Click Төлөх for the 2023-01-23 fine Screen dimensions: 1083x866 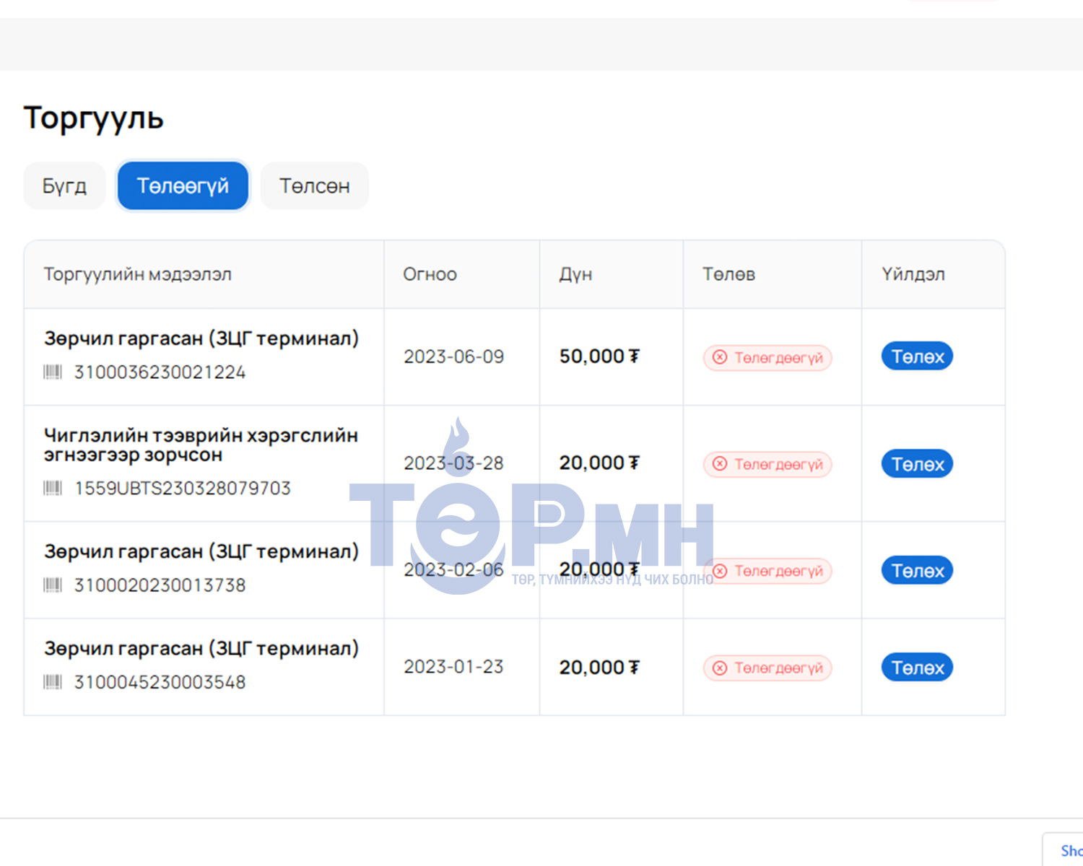[x=917, y=668]
